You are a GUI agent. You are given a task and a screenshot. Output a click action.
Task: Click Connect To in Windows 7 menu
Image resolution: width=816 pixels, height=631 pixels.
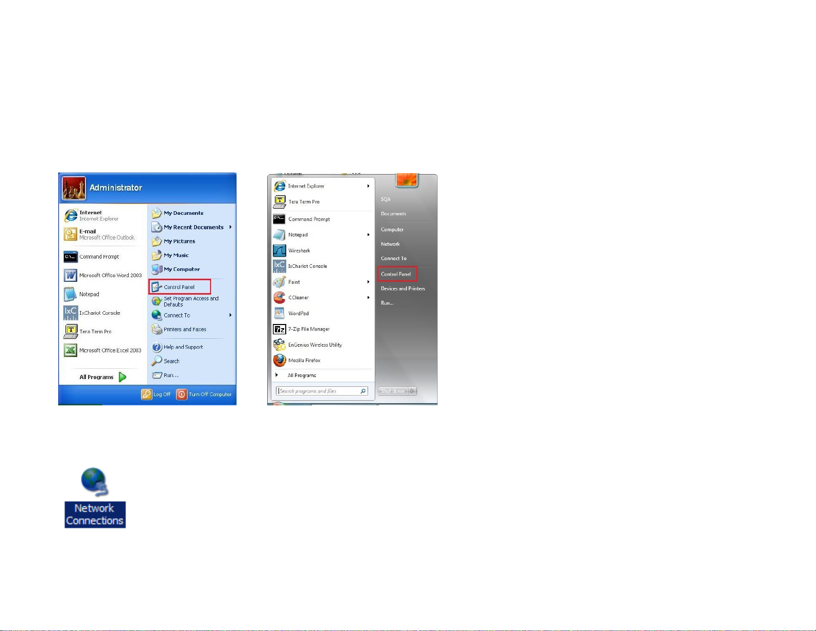point(394,259)
